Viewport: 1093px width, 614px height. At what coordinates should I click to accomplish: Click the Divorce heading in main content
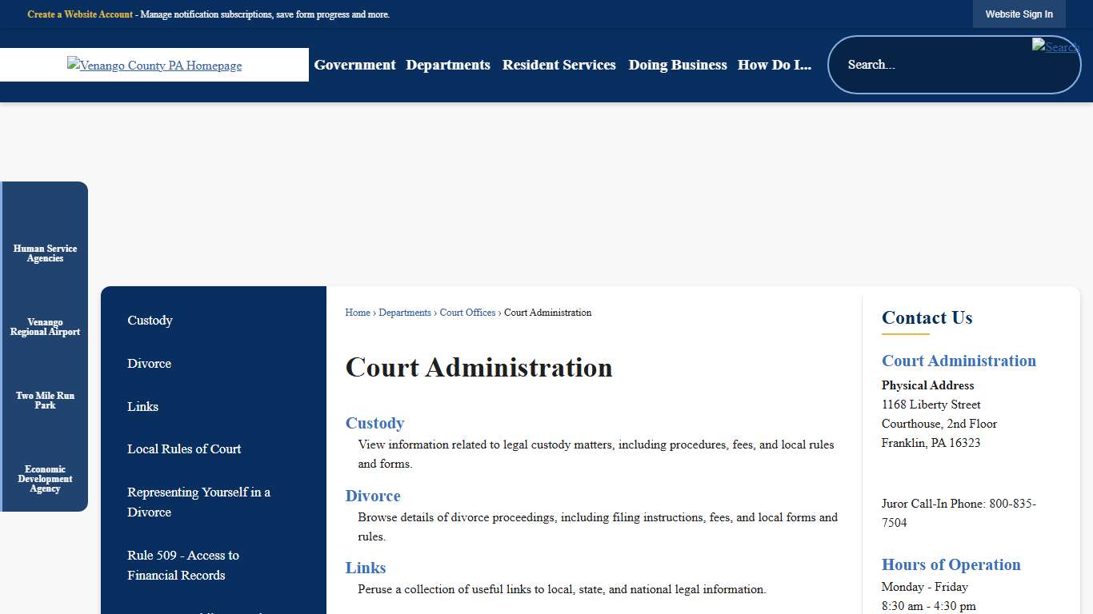click(x=373, y=496)
